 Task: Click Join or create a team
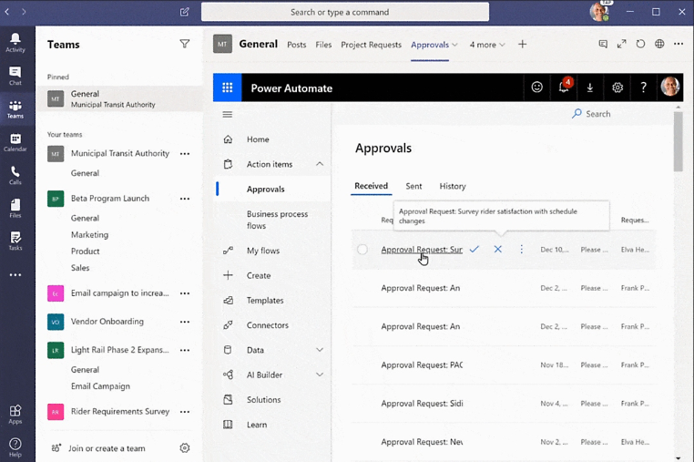click(107, 448)
